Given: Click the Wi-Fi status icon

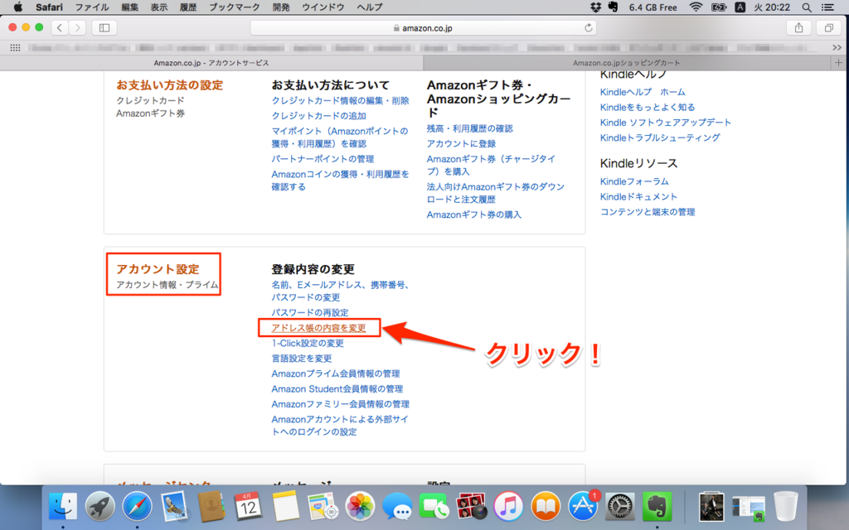Looking at the screenshot, I should point(696,7).
